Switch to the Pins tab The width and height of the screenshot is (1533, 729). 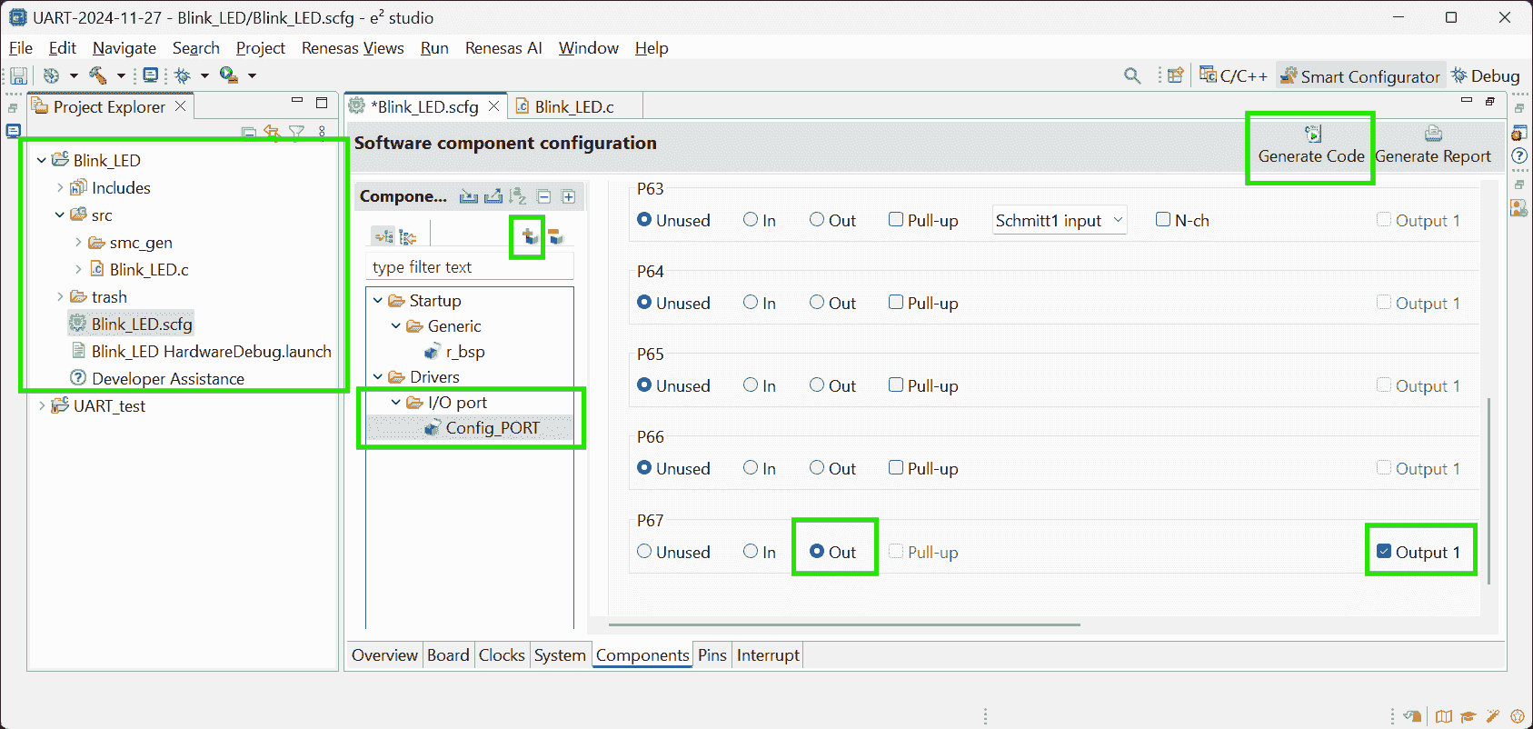712,655
